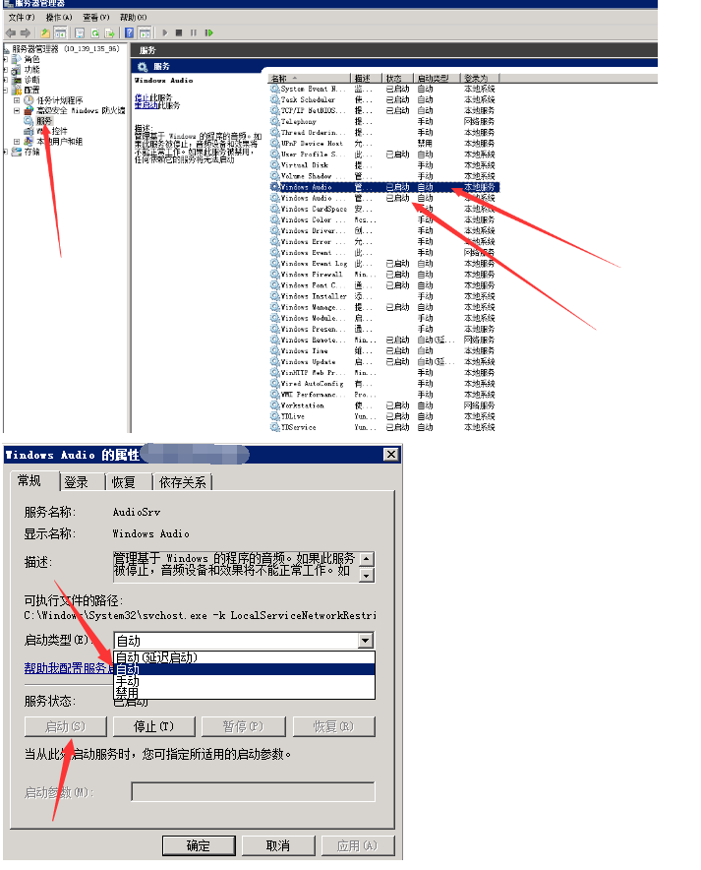
Task: Click the Help question-mark toolbar icon
Action: [x=130, y=32]
